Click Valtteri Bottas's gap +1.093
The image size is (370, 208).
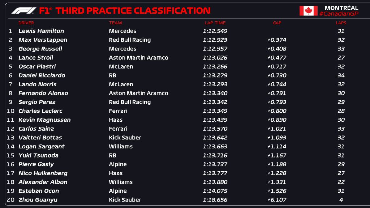[277, 138]
